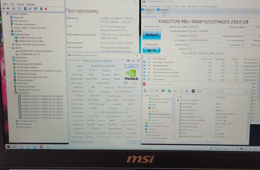The image size is (260, 170).
Task: Toggle the OpenCL checkbox in GPU-Z
Action: click(x=86, y=133)
